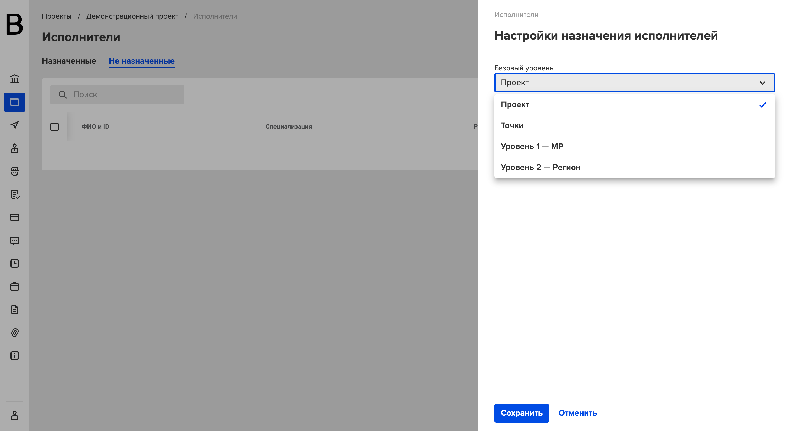Open the document file icon
The width and height of the screenshot is (792, 431).
[x=14, y=310]
